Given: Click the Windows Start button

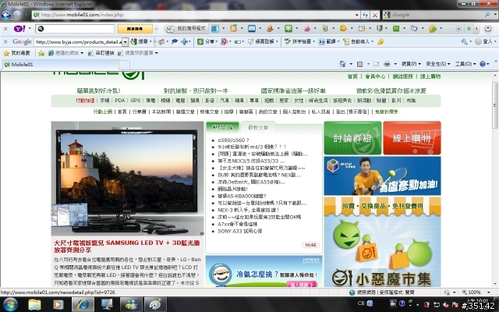Looking at the screenshot, I should [x=9, y=304].
